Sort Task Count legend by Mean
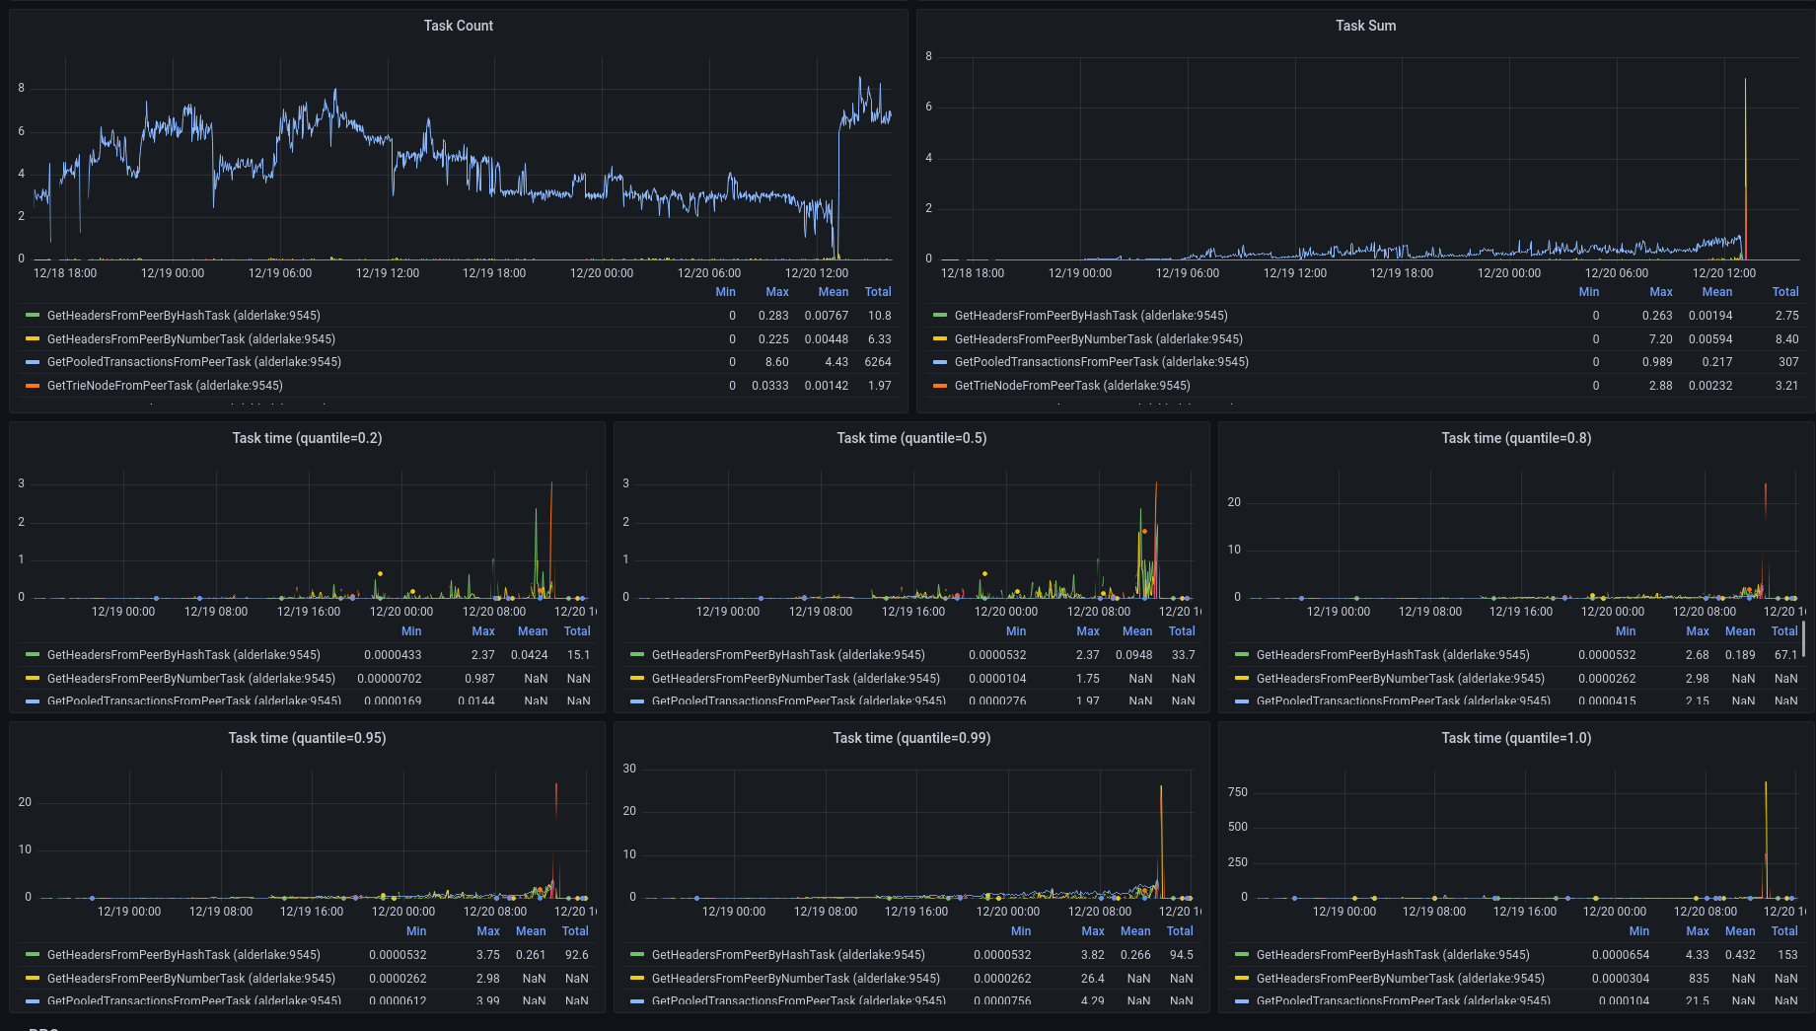This screenshot has height=1031, width=1816. coord(833,292)
